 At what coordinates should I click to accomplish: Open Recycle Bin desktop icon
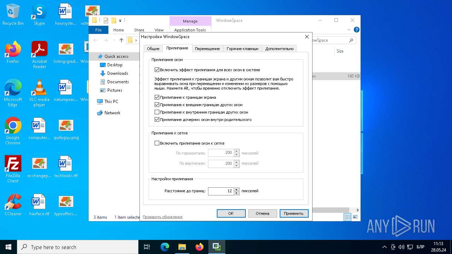pos(13,15)
